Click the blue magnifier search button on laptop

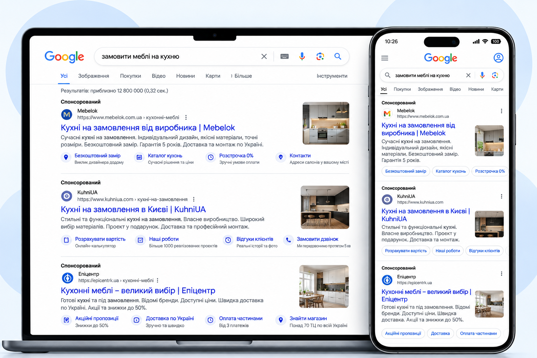point(338,56)
